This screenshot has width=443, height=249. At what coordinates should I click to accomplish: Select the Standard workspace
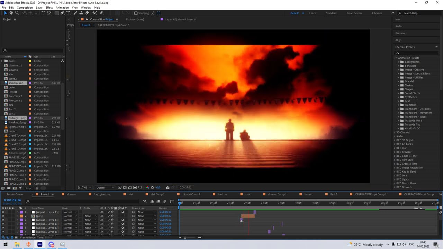tap(331, 13)
